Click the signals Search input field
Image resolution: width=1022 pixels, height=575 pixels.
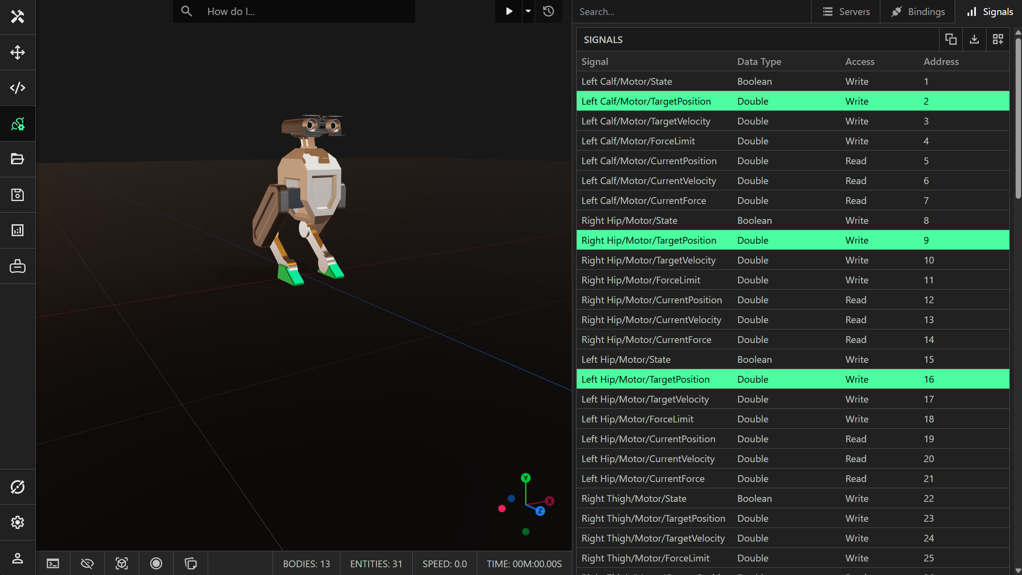[691, 12]
